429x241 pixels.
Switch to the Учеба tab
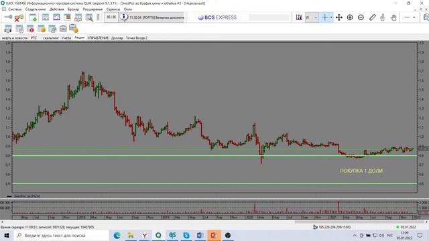(66, 38)
